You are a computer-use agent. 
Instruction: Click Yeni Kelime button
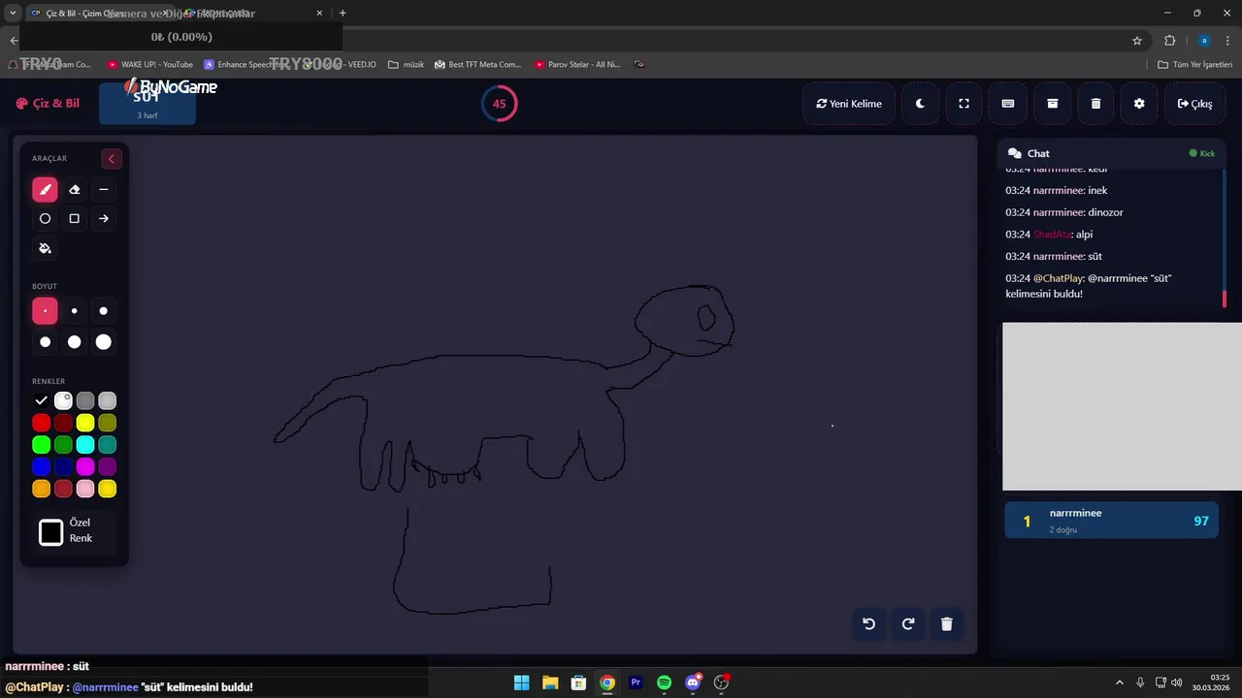click(849, 104)
